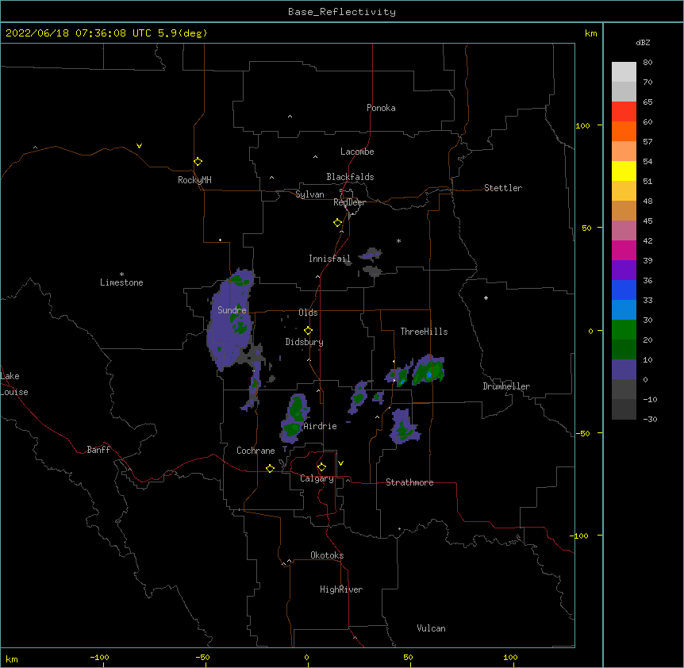Click the HighRiver city label
Viewport: 684px width, 668px height.
[341, 589]
